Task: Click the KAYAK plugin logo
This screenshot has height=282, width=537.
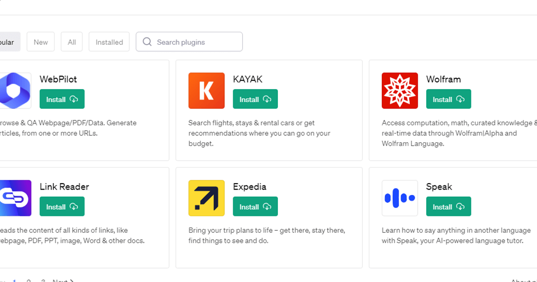Action: (206, 91)
